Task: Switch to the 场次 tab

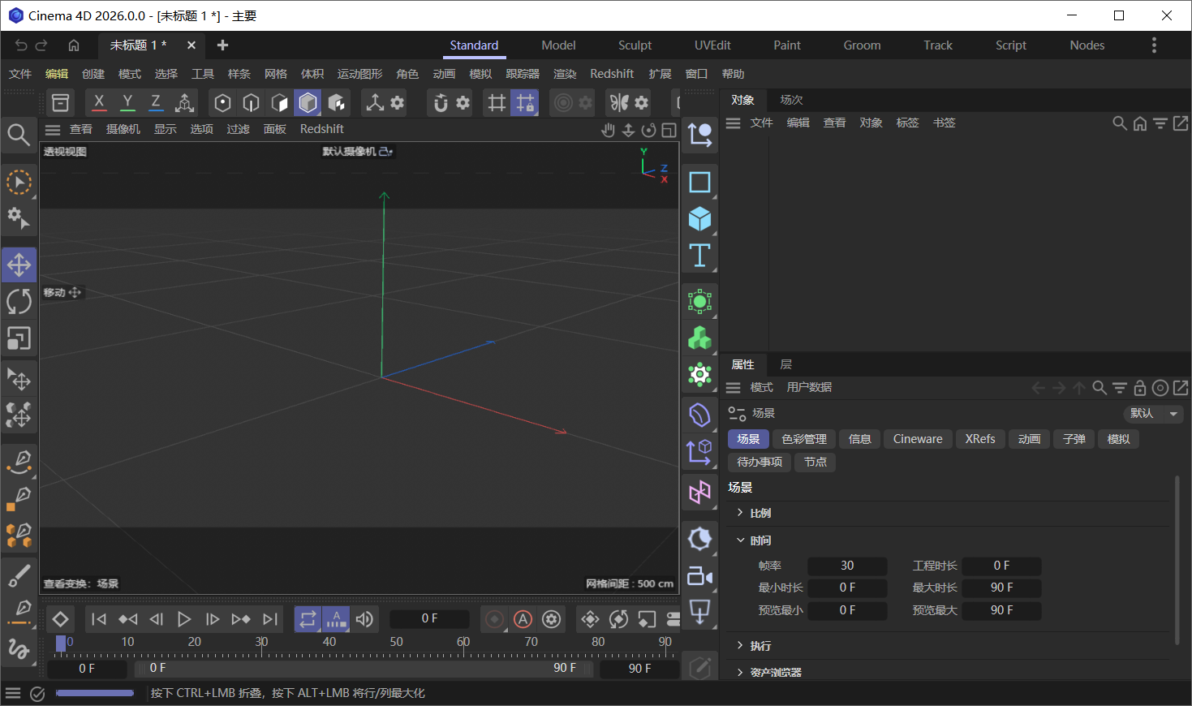Action: tap(791, 100)
